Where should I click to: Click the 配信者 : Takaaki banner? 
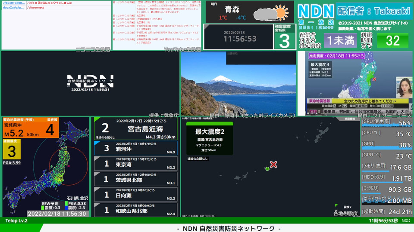coord(373,11)
